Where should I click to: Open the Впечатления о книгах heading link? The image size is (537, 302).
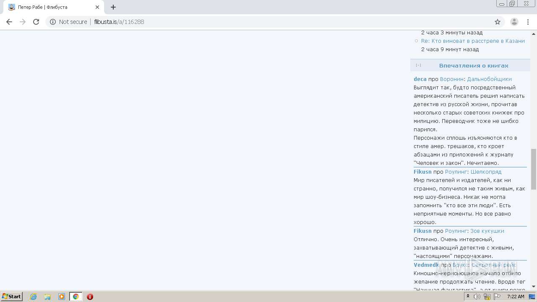[x=474, y=65]
